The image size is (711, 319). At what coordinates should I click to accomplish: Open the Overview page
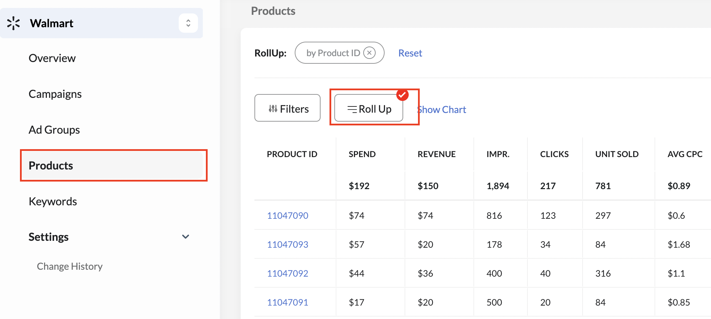coord(52,58)
